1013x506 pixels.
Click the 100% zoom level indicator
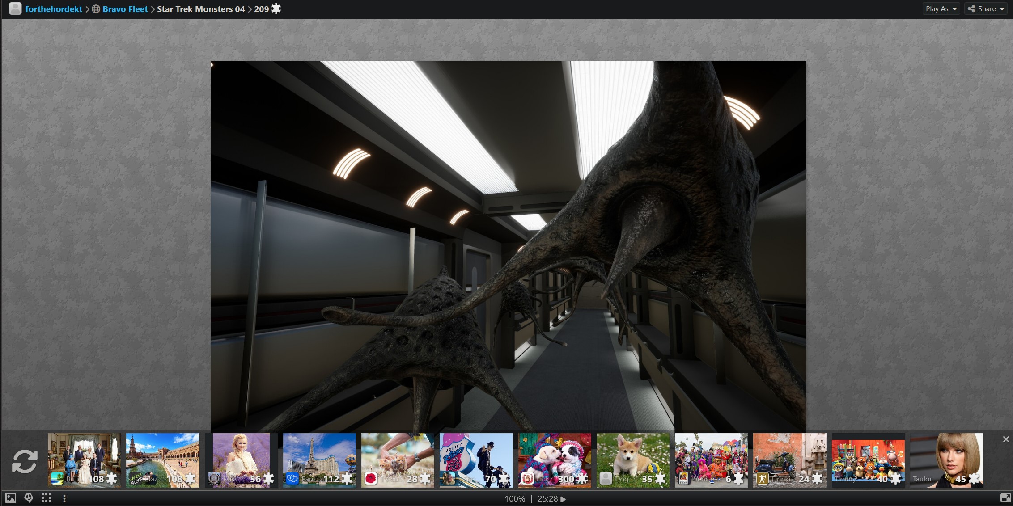(515, 499)
